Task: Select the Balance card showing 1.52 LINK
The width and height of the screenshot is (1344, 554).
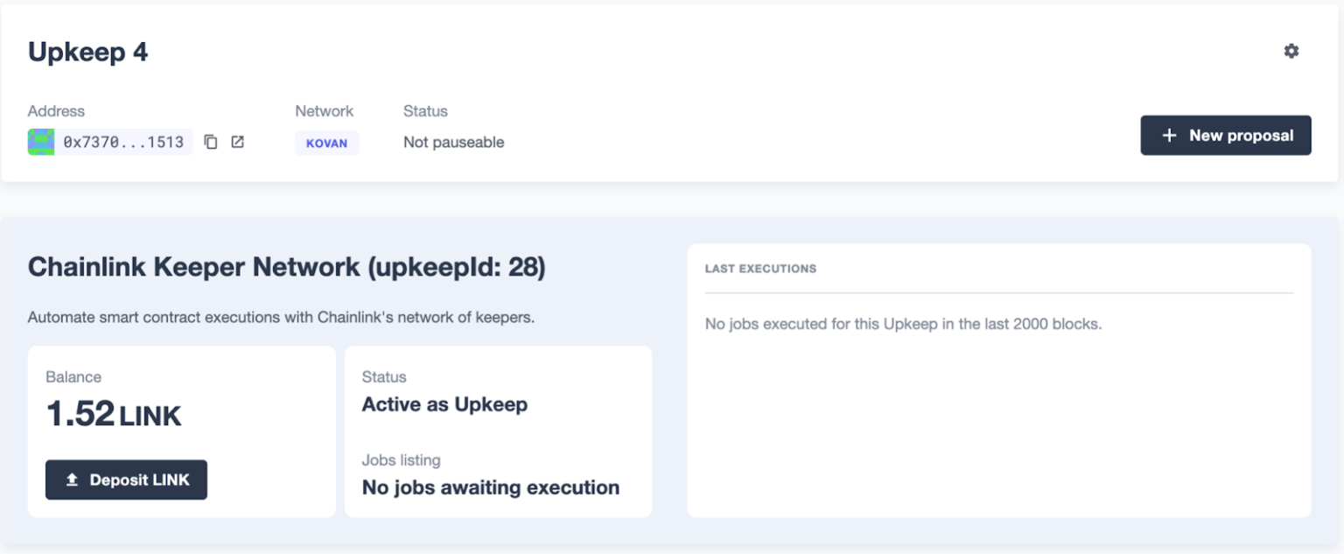Action: pos(181,431)
